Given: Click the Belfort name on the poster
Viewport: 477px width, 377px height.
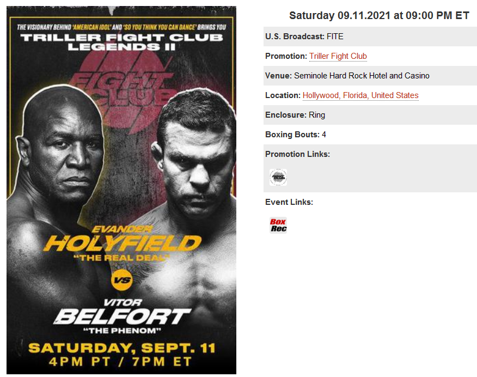Looking at the screenshot, I should (x=122, y=317).
